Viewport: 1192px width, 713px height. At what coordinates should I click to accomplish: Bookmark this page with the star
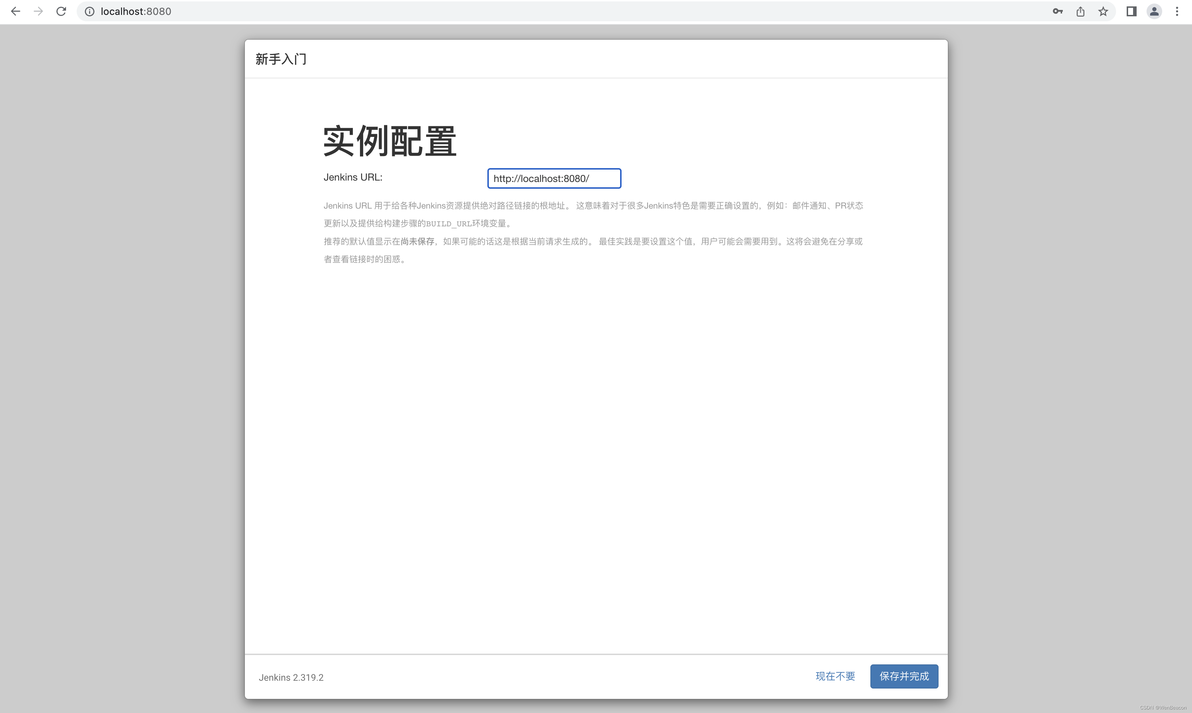pyautogui.click(x=1103, y=12)
